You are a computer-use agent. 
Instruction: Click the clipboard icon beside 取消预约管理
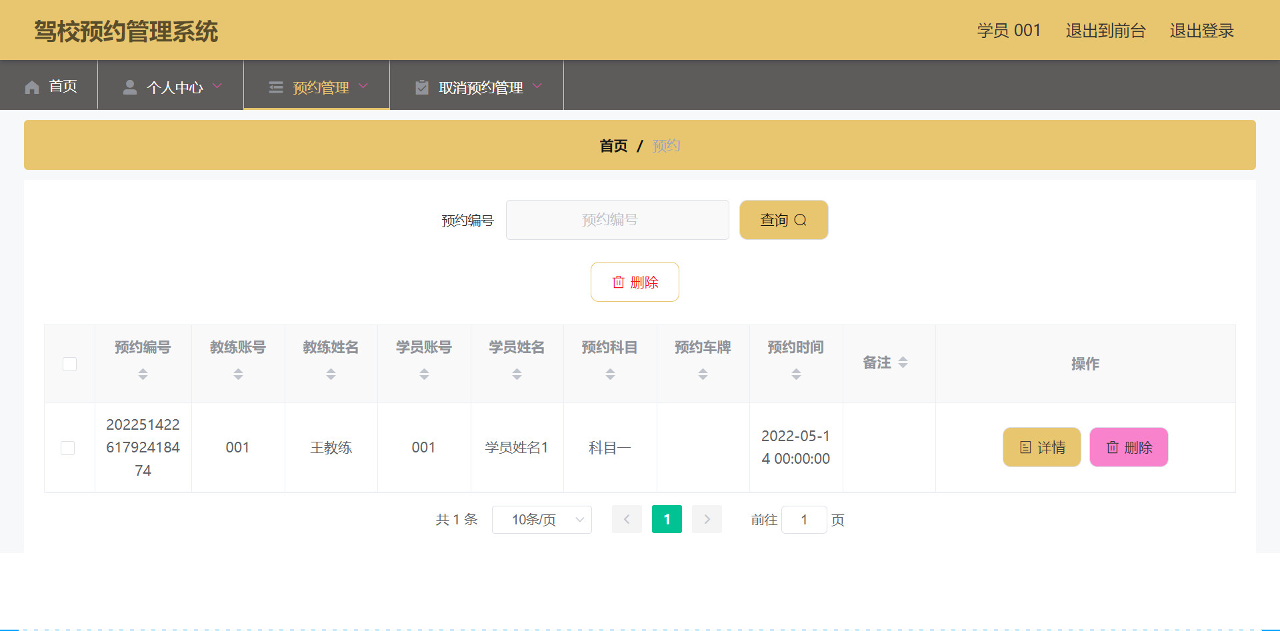[421, 86]
